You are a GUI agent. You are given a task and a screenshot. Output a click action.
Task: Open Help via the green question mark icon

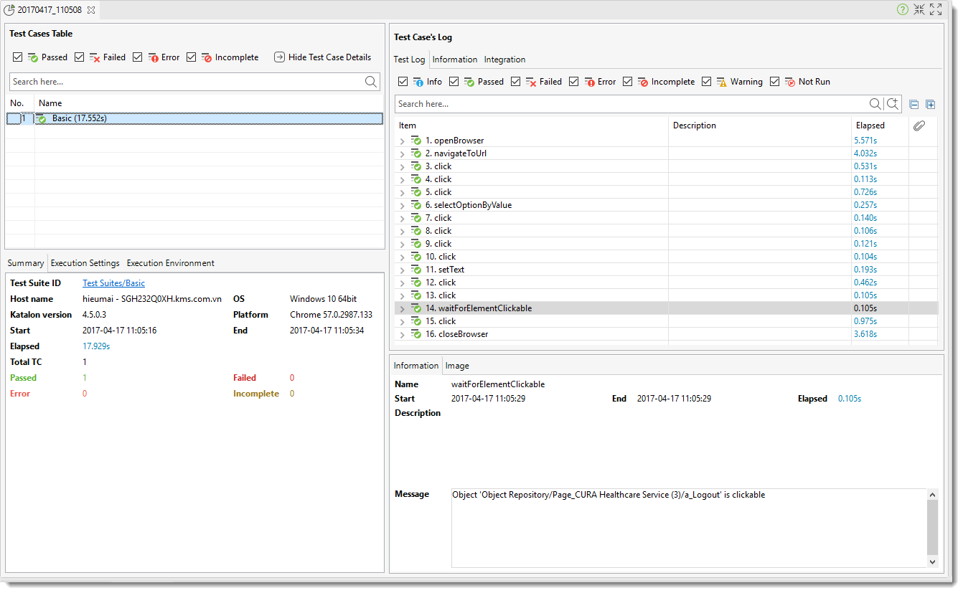tap(902, 9)
